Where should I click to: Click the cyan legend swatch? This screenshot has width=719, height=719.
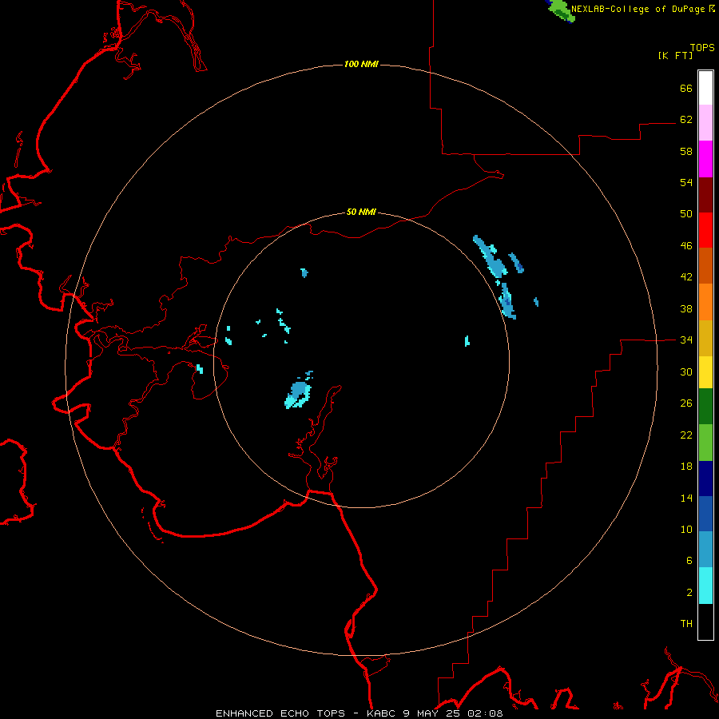click(x=705, y=586)
